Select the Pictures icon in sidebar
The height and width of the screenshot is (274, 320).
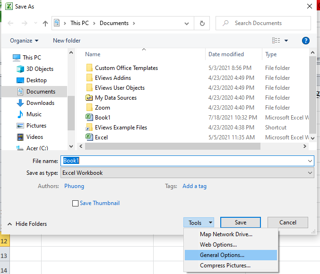pyautogui.click(x=20, y=126)
